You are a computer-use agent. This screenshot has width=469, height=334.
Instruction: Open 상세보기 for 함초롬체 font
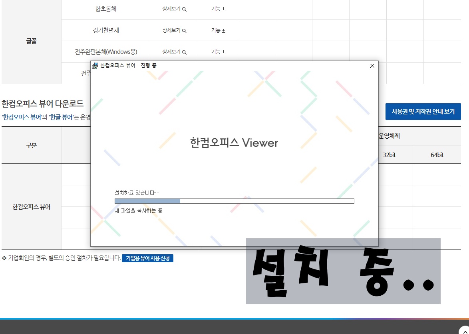[x=174, y=9]
